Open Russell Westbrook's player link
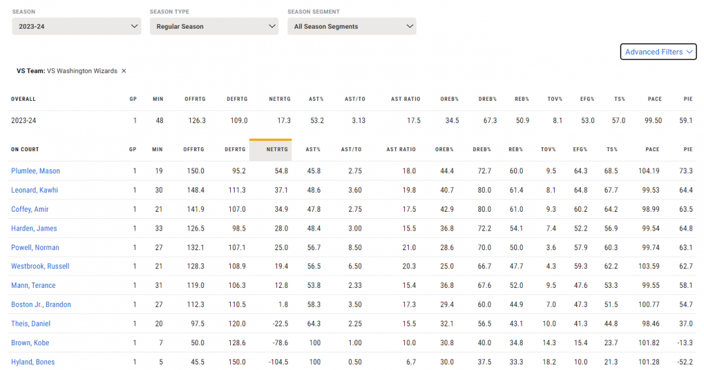 [40, 266]
